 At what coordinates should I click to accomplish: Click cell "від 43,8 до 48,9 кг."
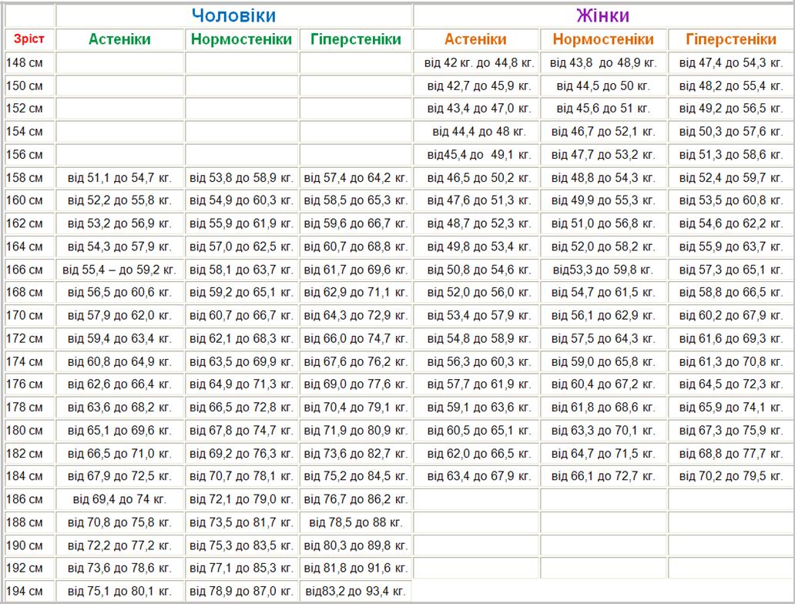(603, 63)
